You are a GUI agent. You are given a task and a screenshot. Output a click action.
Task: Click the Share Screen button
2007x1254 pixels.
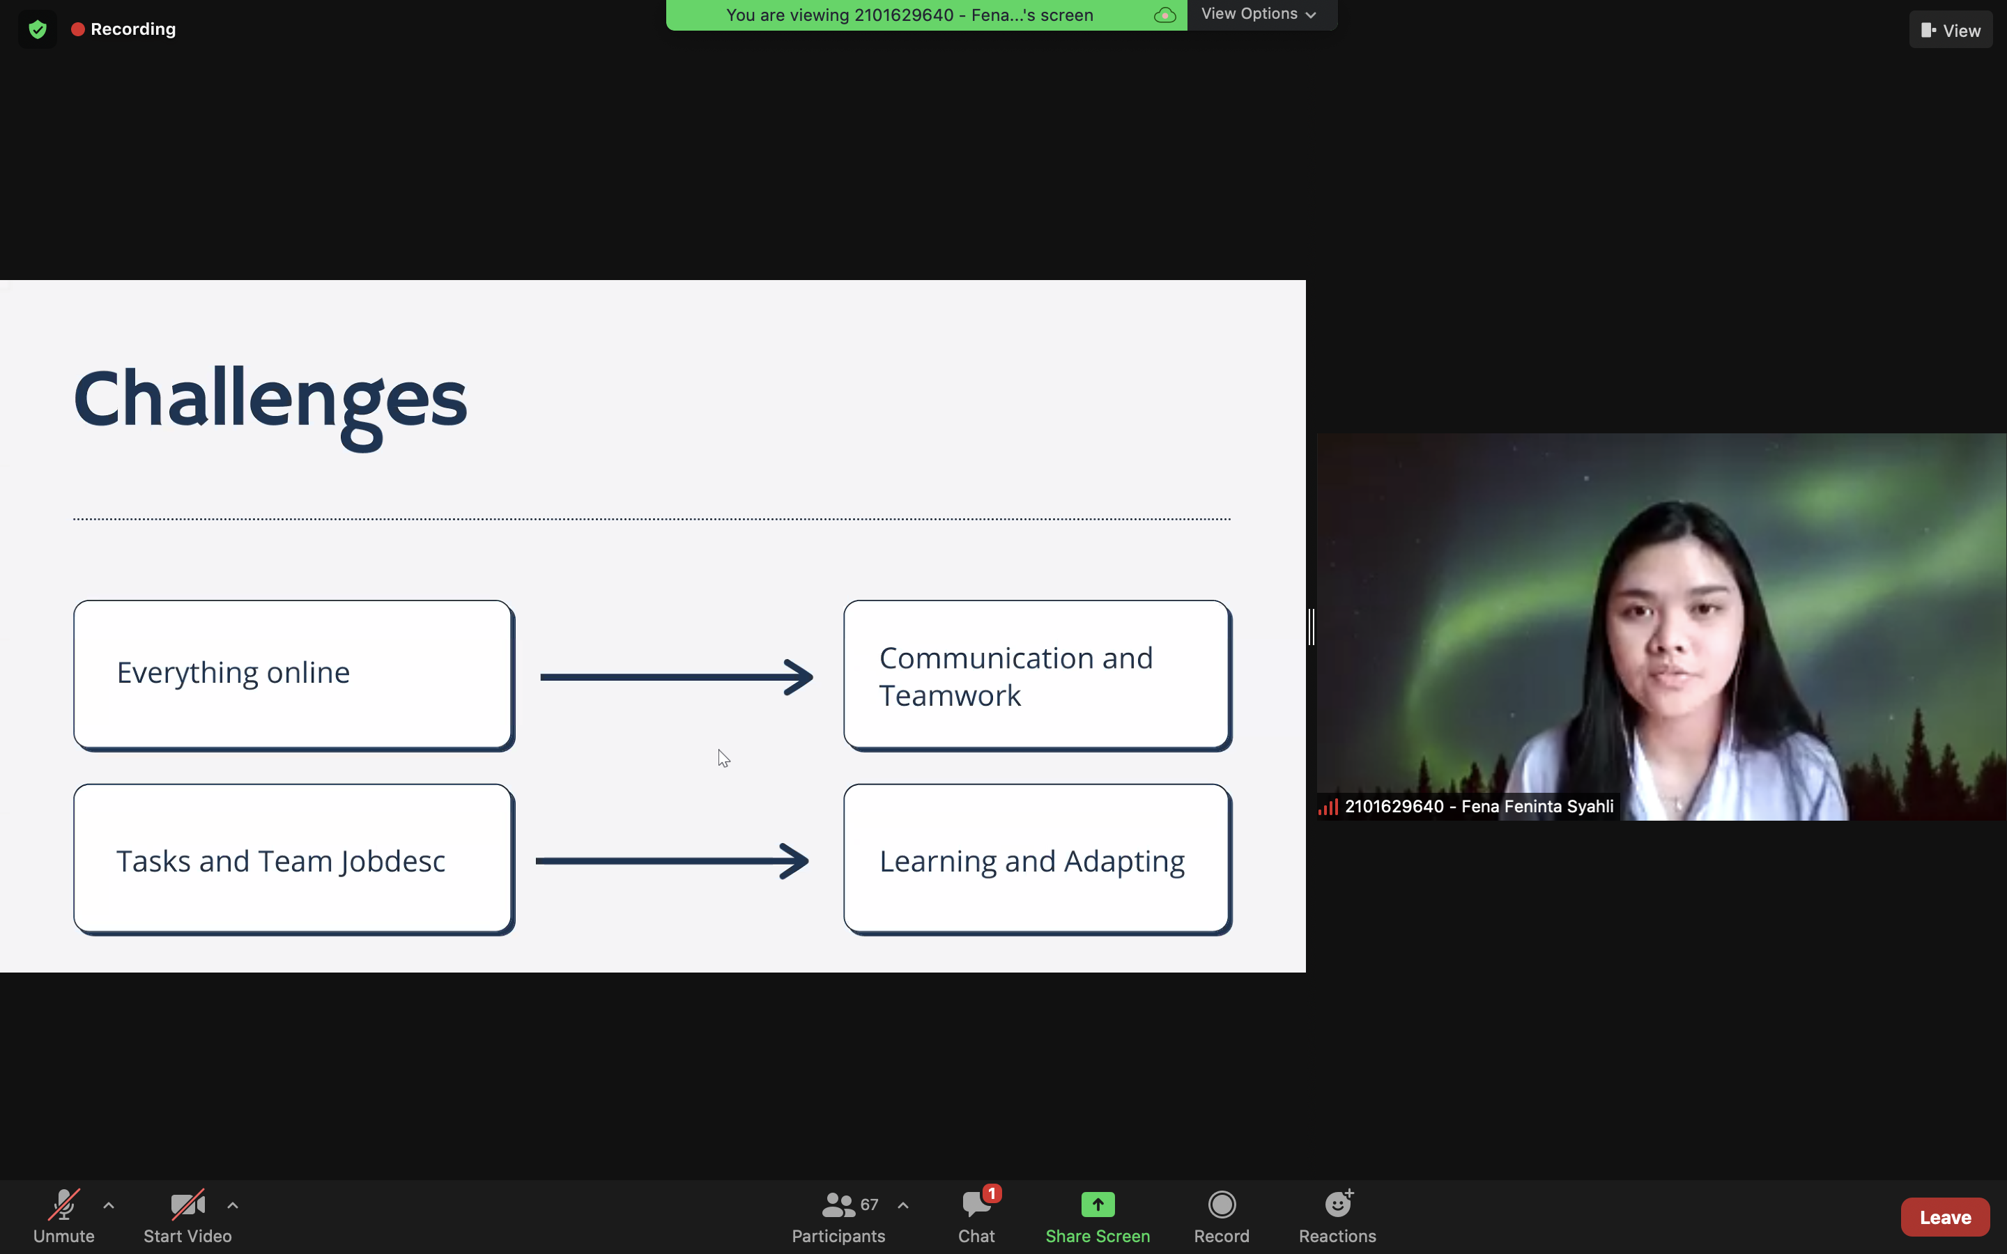pos(1096,1216)
